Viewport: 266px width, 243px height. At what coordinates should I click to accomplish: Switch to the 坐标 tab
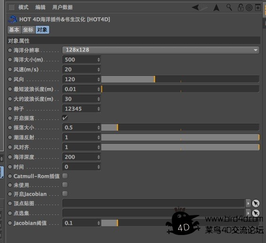28,30
